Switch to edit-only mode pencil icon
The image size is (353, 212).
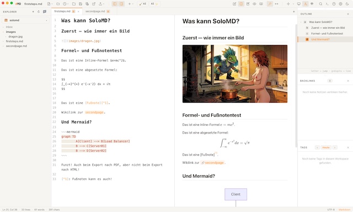(x=234, y=4)
